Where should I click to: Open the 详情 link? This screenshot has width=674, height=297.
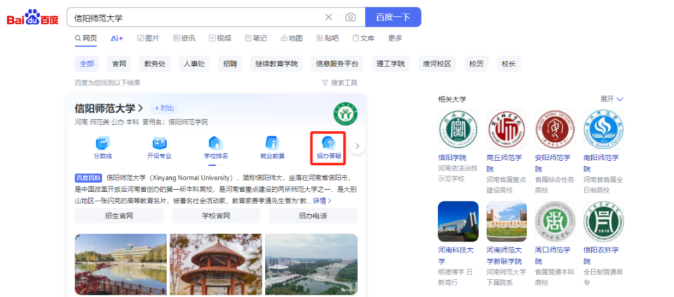pyautogui.click(x=322, y=201)
